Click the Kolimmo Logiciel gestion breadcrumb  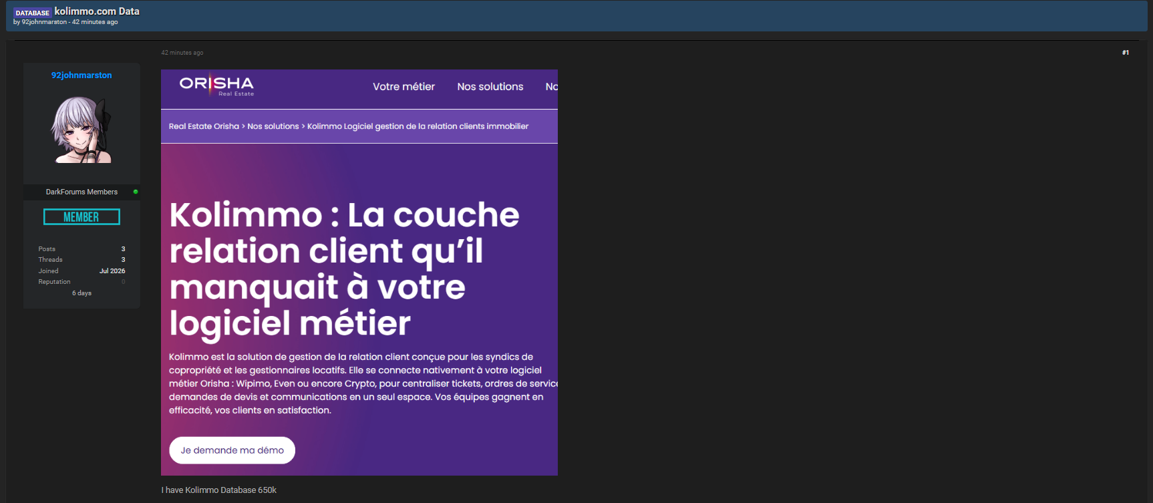point(418,126)
